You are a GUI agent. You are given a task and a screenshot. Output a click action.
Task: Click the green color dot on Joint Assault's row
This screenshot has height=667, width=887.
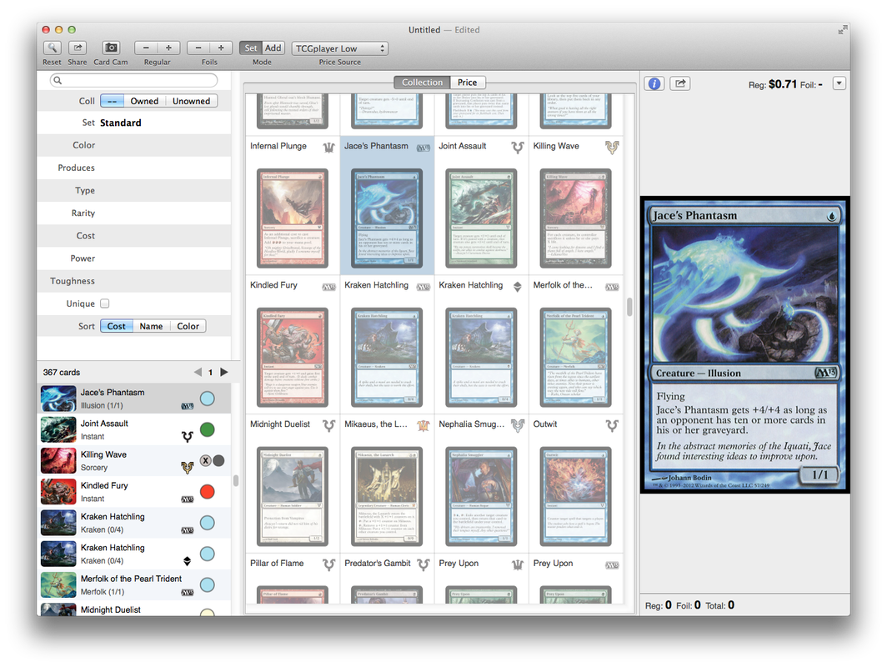207,429
